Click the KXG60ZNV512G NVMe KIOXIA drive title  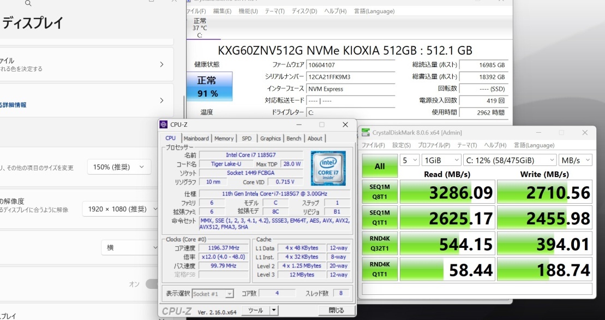coord(345,51)
